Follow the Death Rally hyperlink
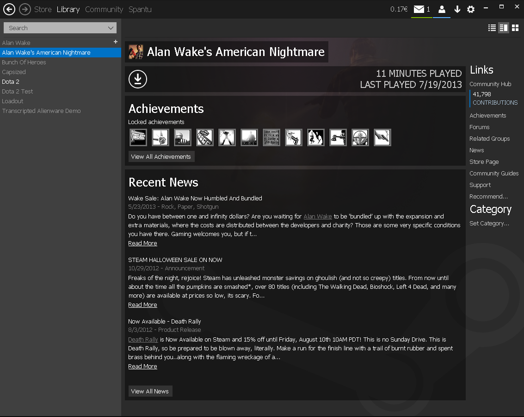The height and width of the screenshot is (417, 524). click(143, 339)
